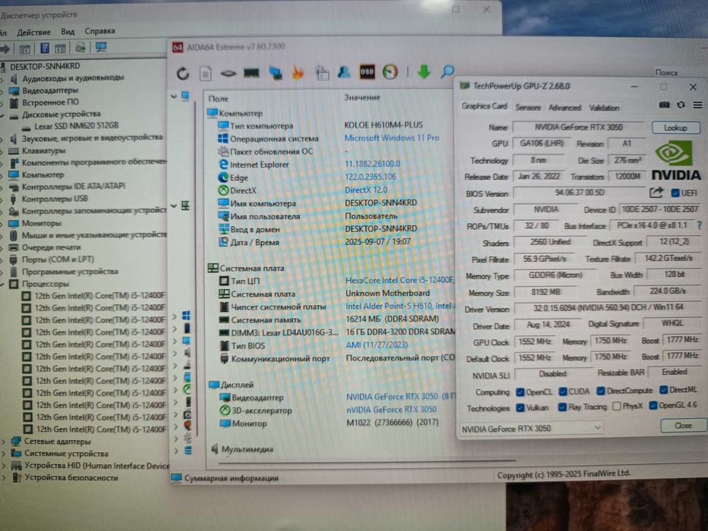708x531 pixels.
Task: Open Действие menu in Device Manager
Action: (34, 32)
